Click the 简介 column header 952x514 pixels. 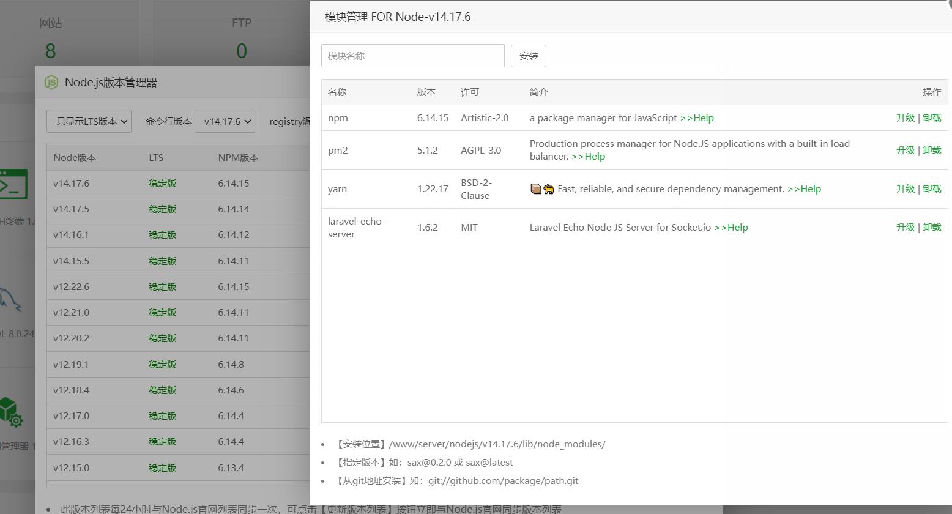click(x=539, y=92)
